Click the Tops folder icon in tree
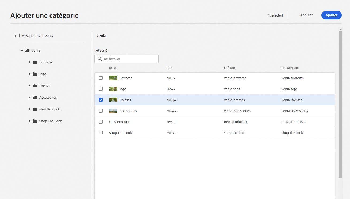350x199 pixels. (35, 74)
